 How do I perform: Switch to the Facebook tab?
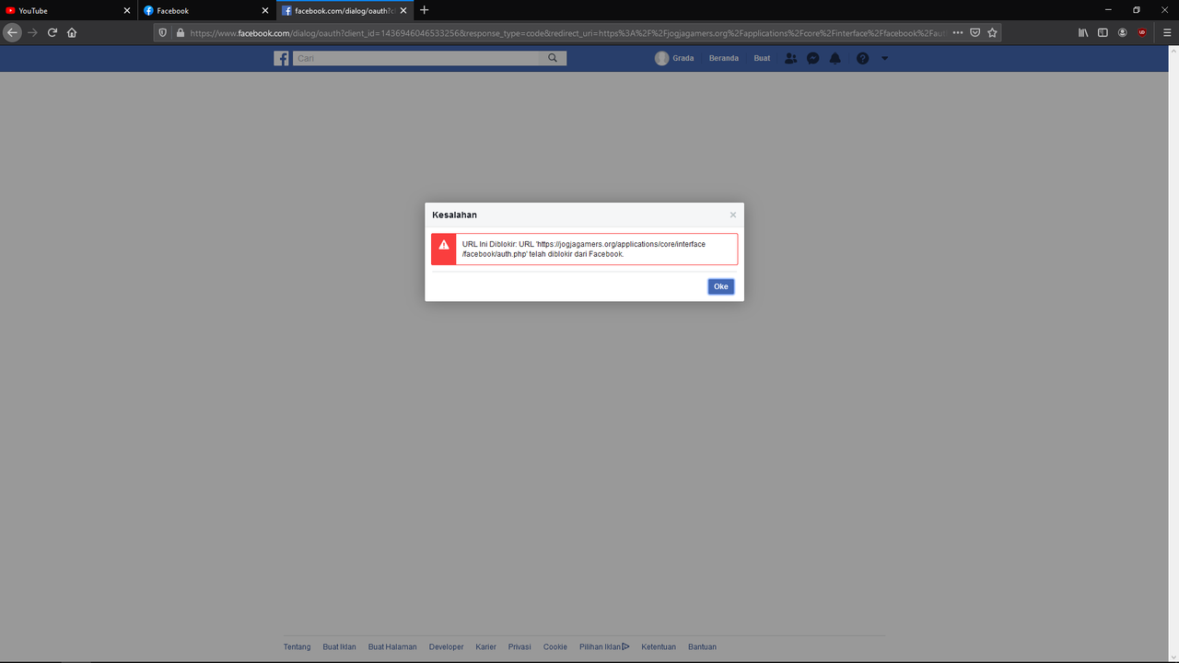(207, 10)
